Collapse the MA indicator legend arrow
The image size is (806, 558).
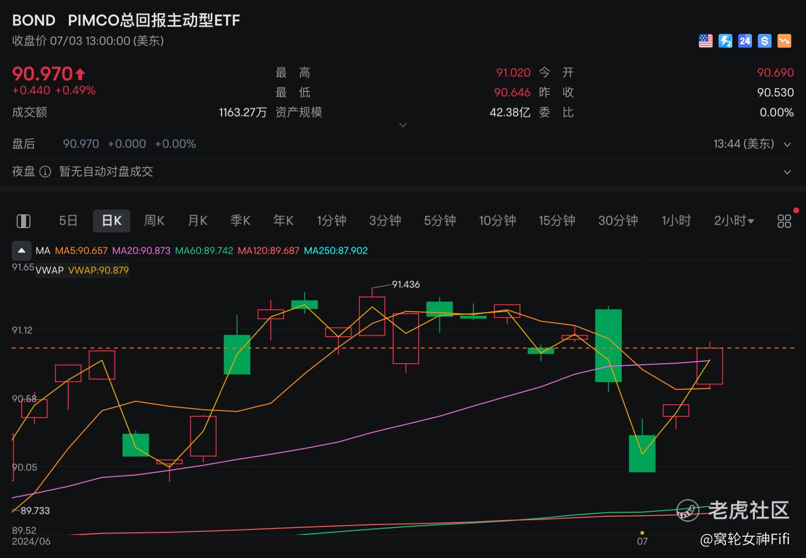pos(21,251)
